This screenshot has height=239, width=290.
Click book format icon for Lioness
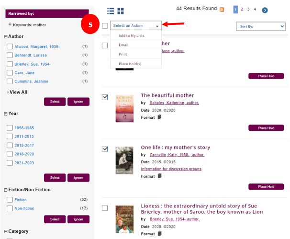pos(159,233)
